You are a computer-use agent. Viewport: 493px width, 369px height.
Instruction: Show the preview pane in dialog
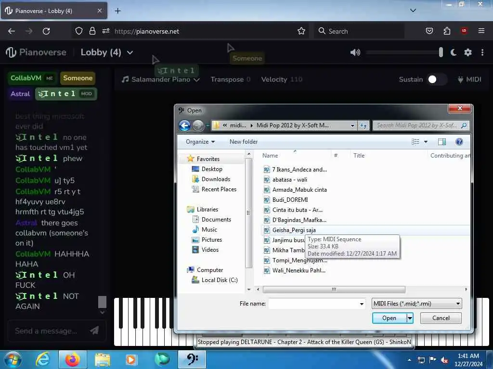[x=442, y=142]
